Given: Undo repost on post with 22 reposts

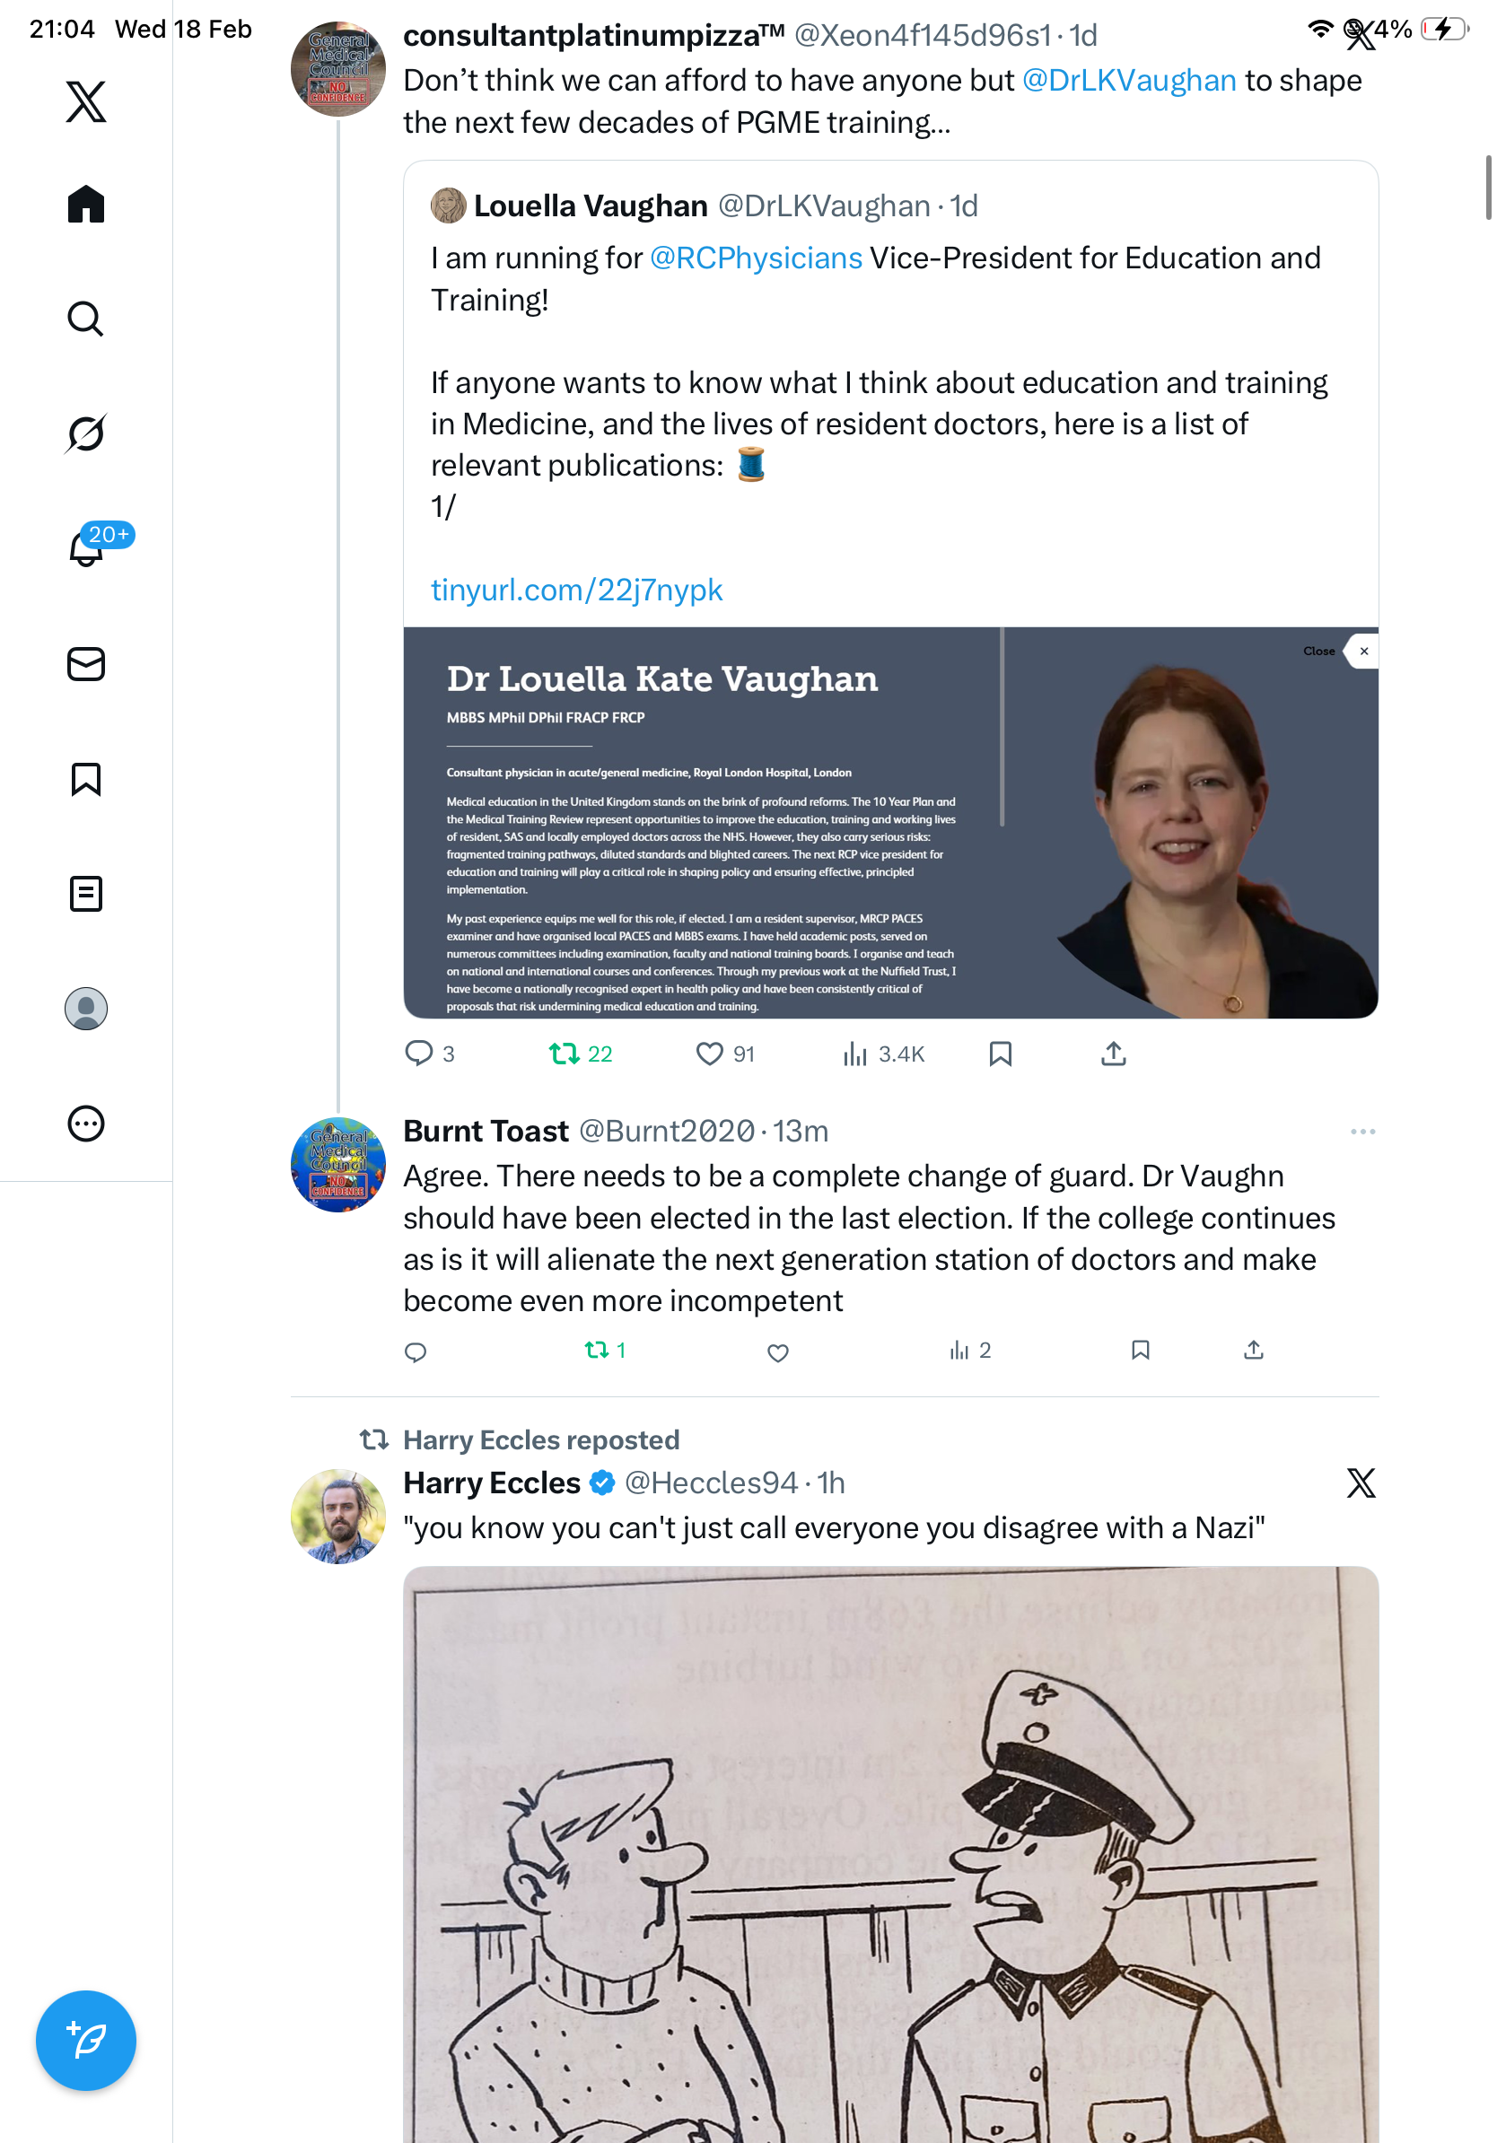Looking at the screenshot, I should pos(564,1054).
